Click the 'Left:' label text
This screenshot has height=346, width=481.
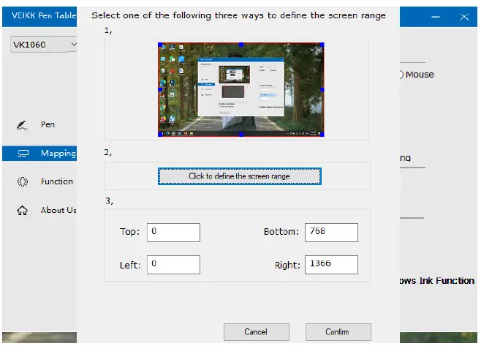(130, 265)
